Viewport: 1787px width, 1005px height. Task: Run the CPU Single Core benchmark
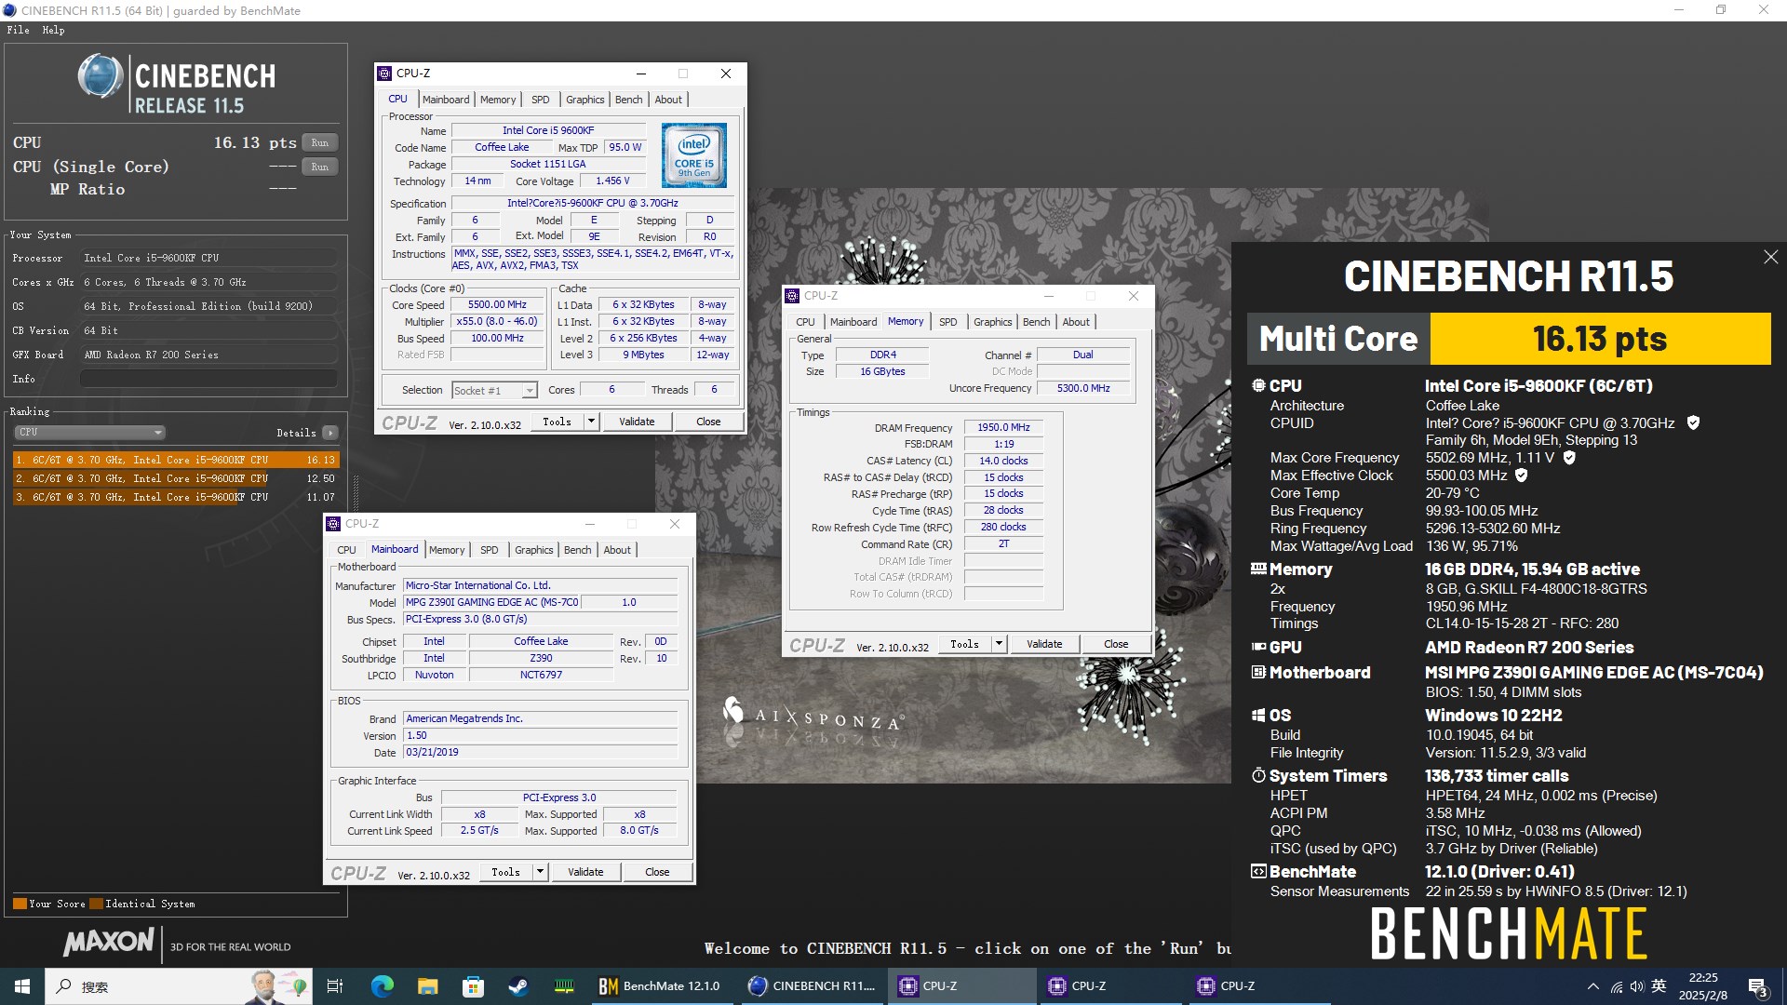click(x=320, y=167)
